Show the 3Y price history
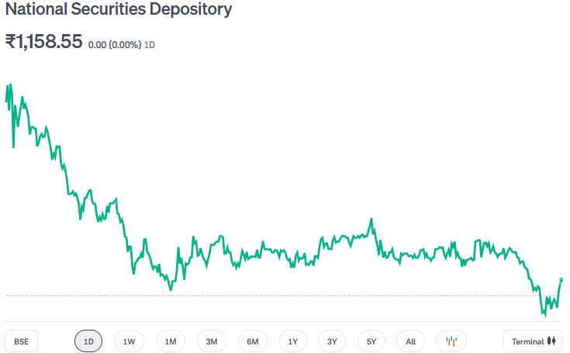Viewport: 570px width, 353px height. click(x=332, y=341)
